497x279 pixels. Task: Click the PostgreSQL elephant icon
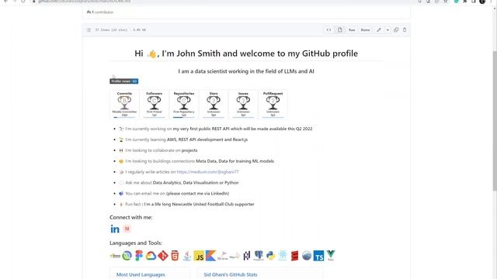[259, 256]
